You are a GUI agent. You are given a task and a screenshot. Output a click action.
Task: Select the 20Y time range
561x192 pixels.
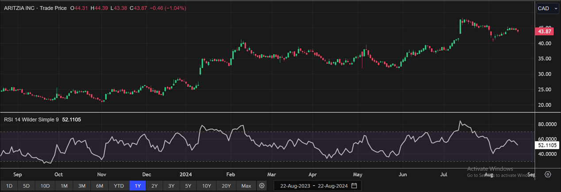click(227, 186)
